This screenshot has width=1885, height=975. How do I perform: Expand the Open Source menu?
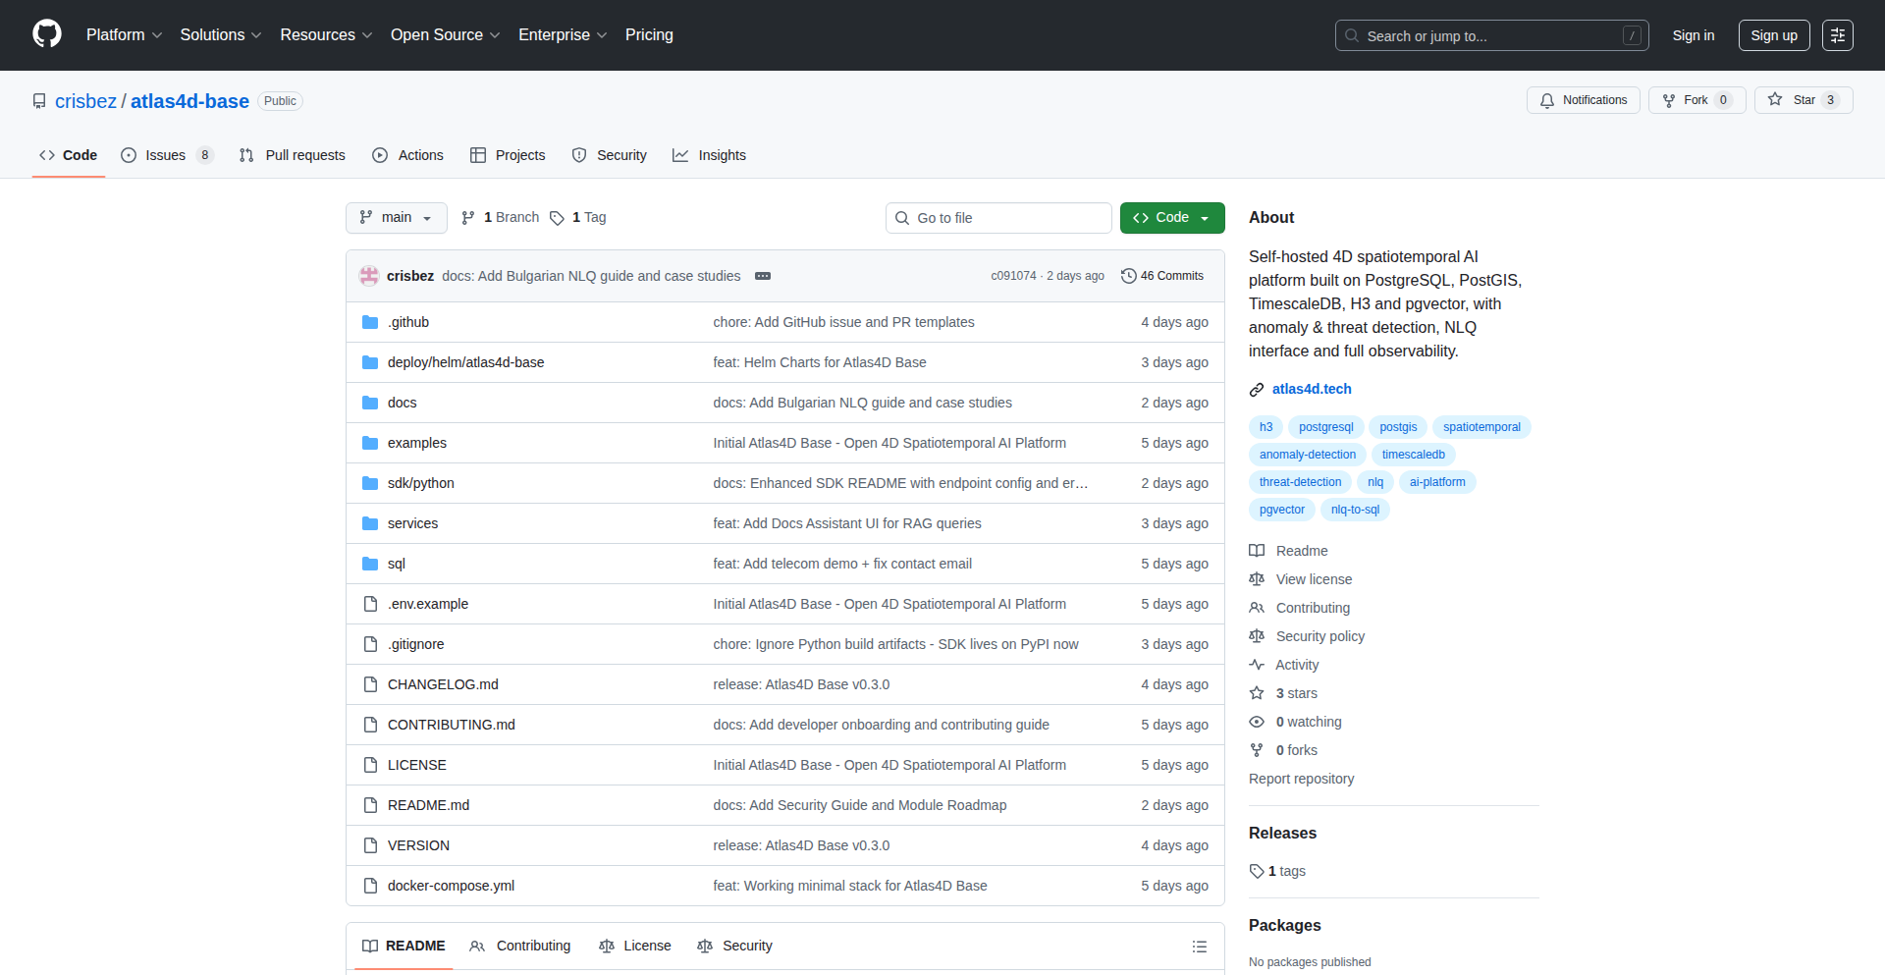(x=445, y=35)
